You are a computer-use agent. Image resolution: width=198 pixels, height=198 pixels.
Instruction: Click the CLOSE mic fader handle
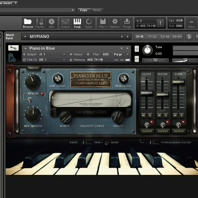coord(147,93)
